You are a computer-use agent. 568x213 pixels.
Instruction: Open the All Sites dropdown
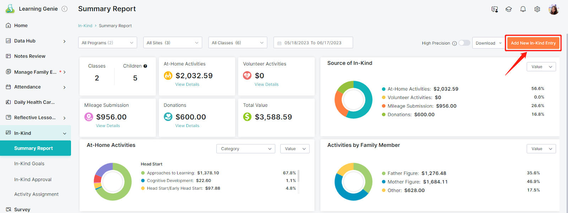173,42
